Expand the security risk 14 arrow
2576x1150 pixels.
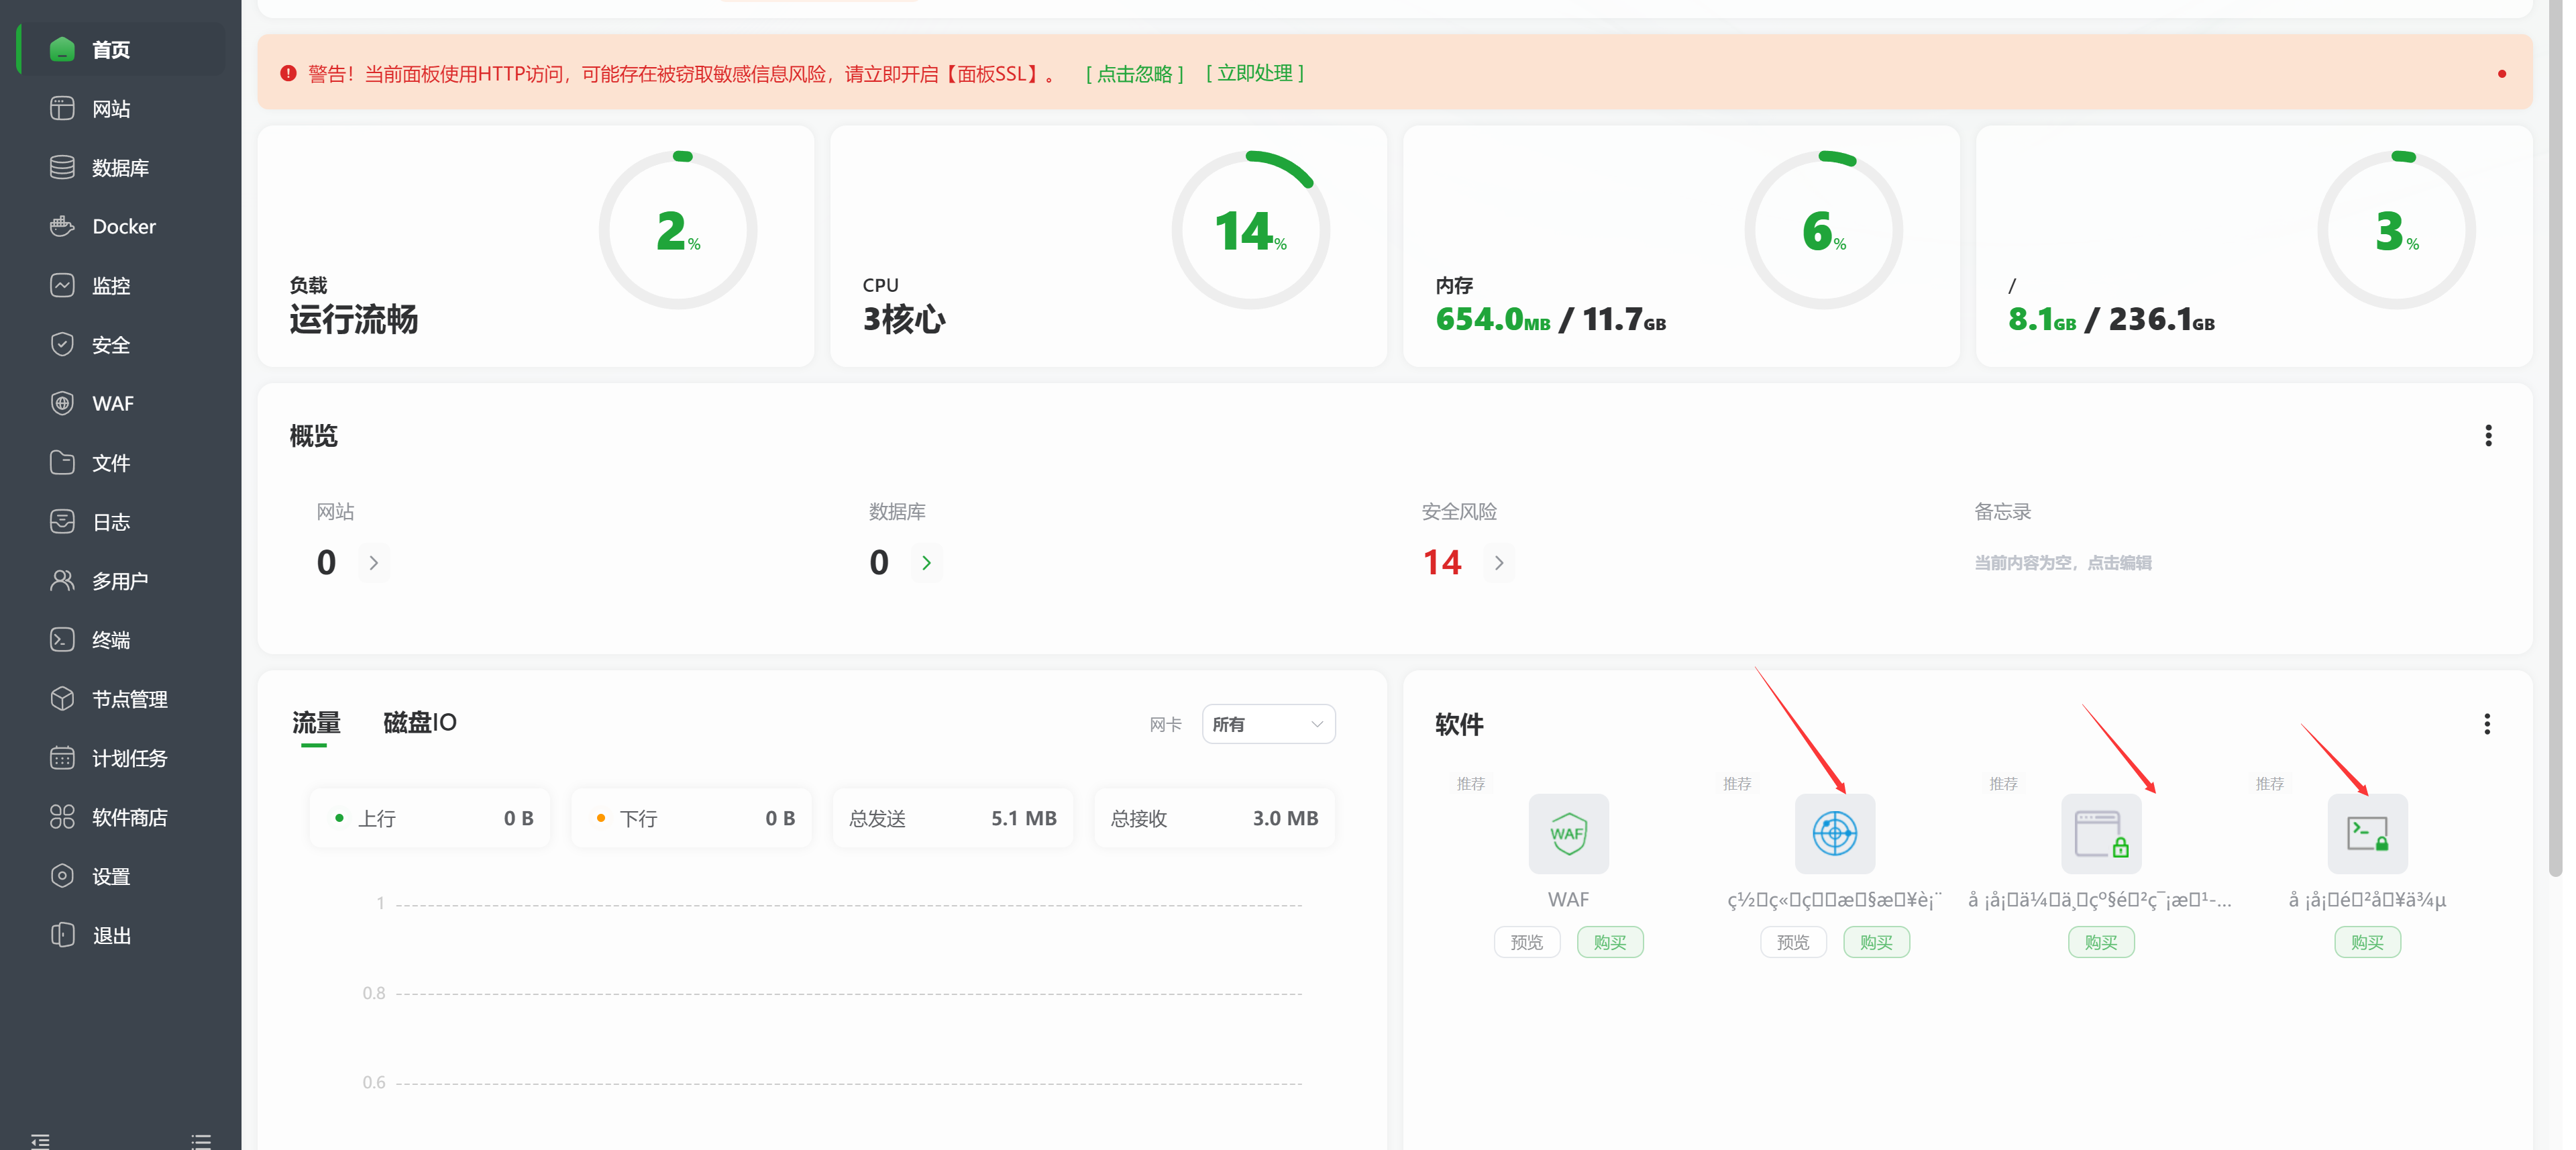point(1498,563)
